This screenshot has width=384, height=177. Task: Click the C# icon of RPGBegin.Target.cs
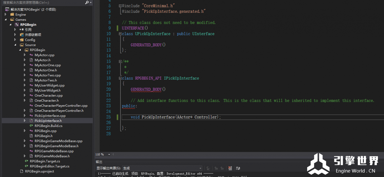click(27, 161)
